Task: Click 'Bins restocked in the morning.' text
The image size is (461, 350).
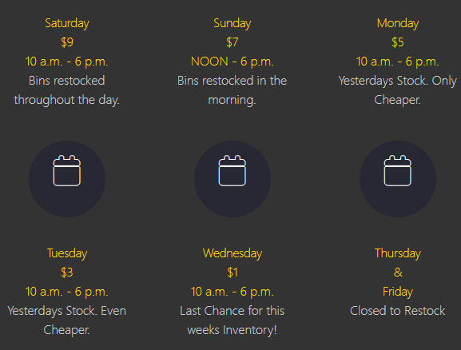Action: pos(232,90)
